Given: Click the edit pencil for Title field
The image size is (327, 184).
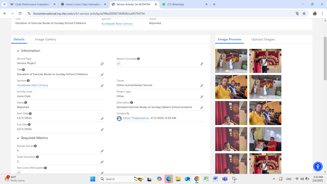Looking at the screenshot, I should click(102, 75).
